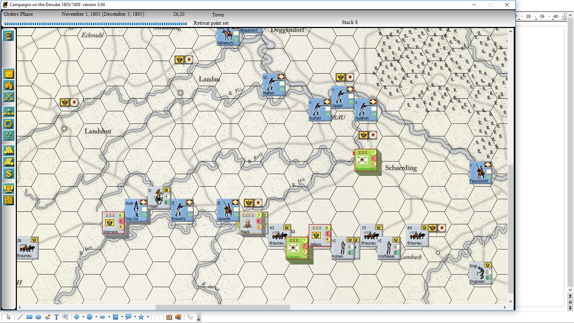The image size is (574, 323).
Task: Select the Jellacic corps counter
Action: 320,235
